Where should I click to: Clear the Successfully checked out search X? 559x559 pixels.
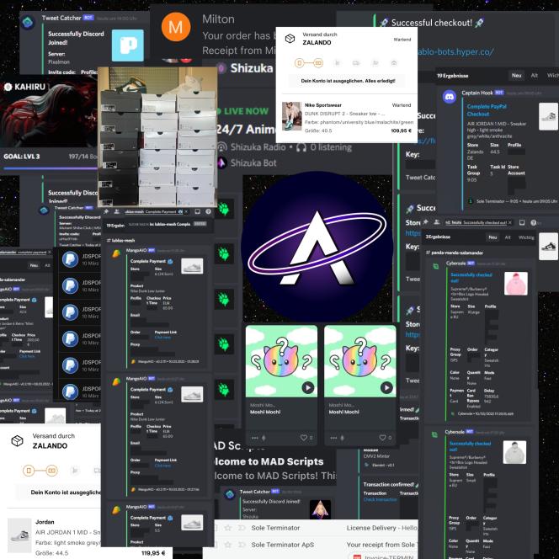tap(510, 222)
